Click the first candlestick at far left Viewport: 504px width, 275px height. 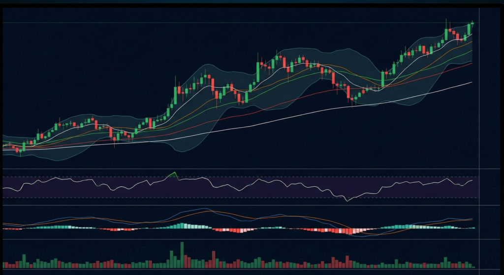4,146
